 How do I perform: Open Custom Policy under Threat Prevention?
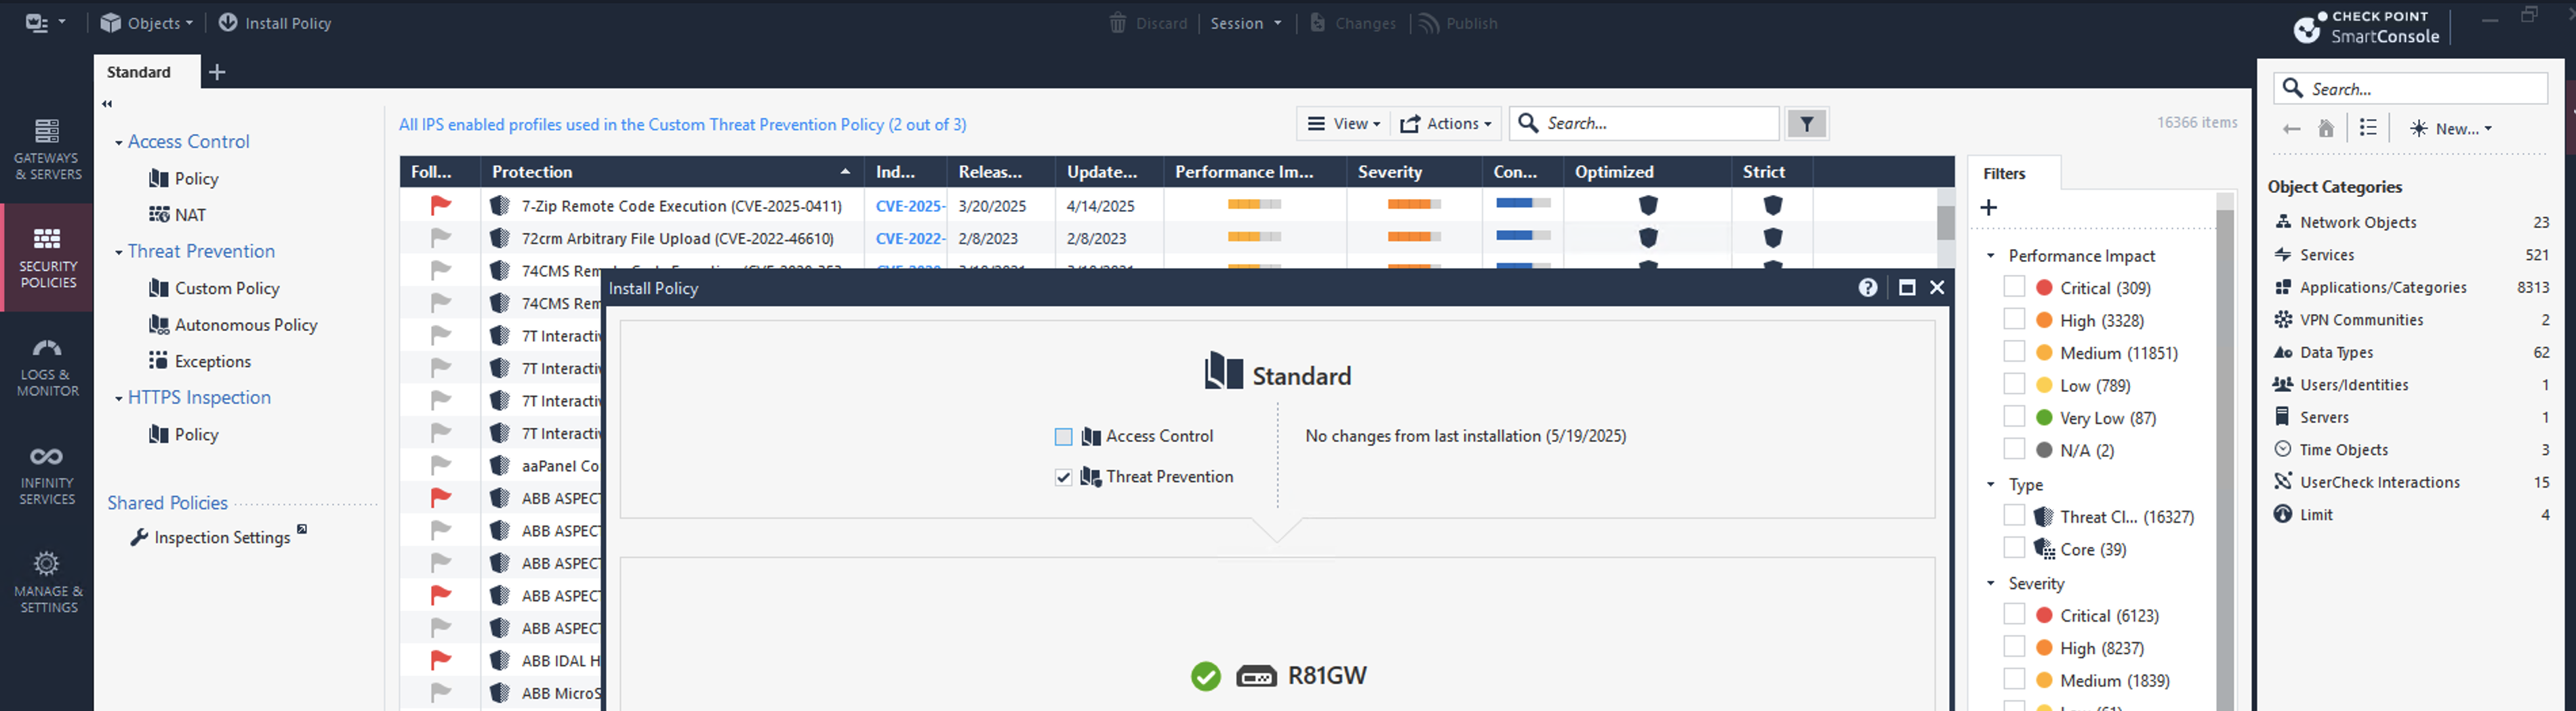click(227, 288)
